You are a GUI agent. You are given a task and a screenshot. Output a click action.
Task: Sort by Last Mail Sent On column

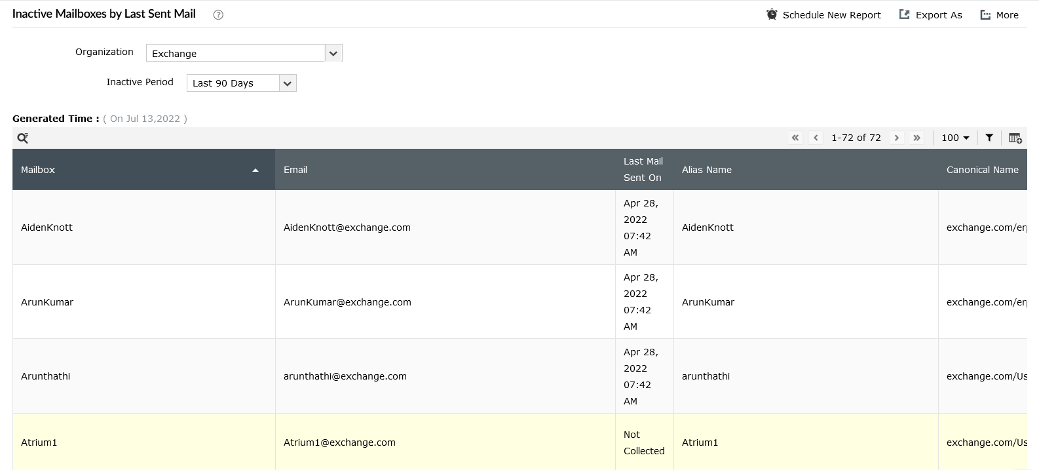click(x=643, y=170)
